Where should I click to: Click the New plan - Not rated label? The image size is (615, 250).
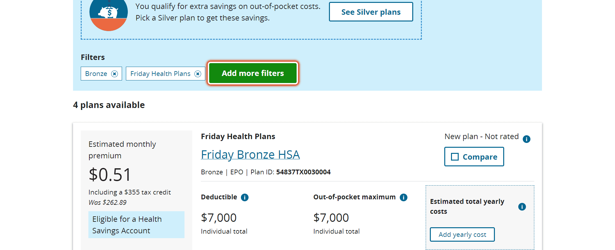click(481, 137)
